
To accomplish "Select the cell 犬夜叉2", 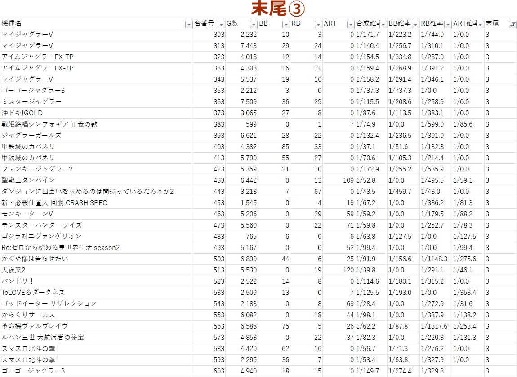I will [x=97, y=270].
